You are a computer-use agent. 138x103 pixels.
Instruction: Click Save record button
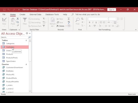pyautogui.click(x=60, y=22)
